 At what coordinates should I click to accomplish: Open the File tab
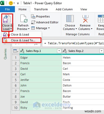tap(7, 9)
